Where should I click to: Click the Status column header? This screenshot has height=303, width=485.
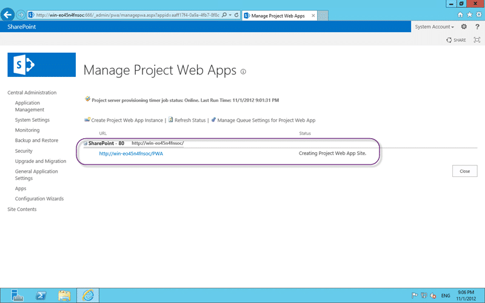tap(305, 133)
